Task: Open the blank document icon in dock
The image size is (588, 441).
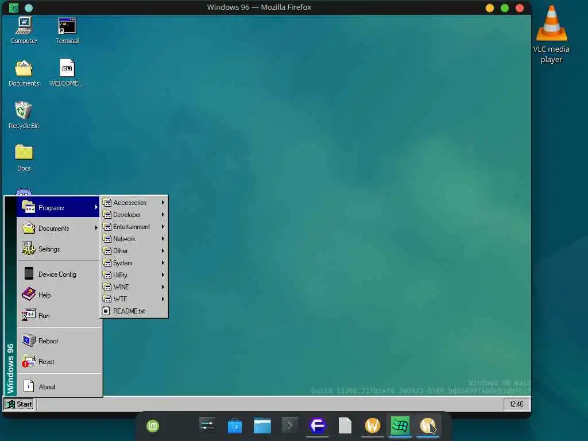Action: [345, 425]
